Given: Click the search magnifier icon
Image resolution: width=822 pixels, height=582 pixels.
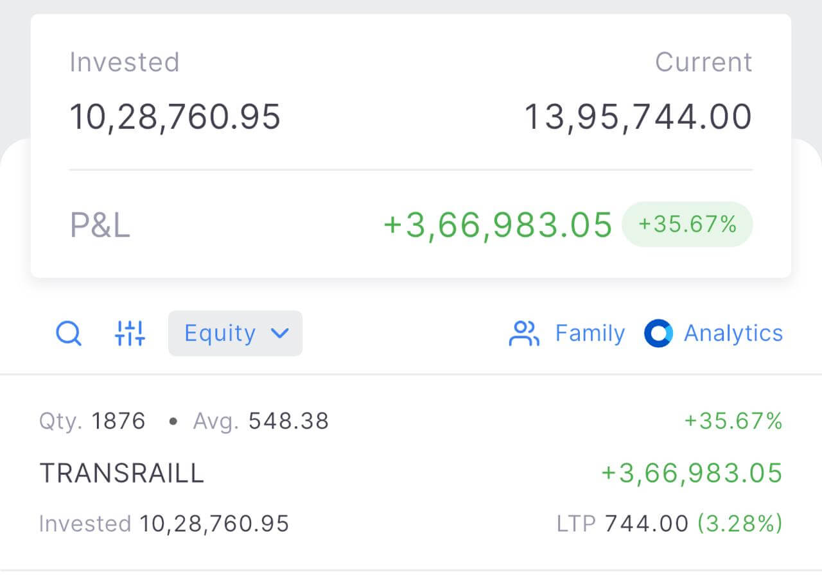Looking at the screenshot, I should tap(68, 334).
